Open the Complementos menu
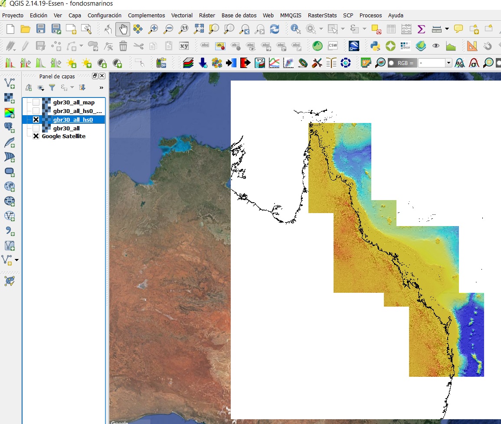The image size is (501, 424). pyautogui.click(x=146, y=15)
